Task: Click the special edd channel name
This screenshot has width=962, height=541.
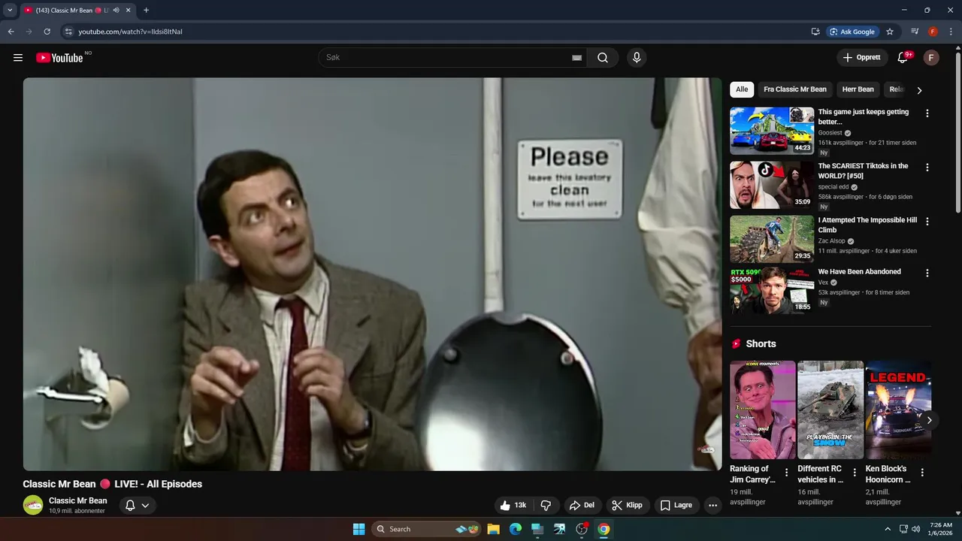Action: pos(833,187)
